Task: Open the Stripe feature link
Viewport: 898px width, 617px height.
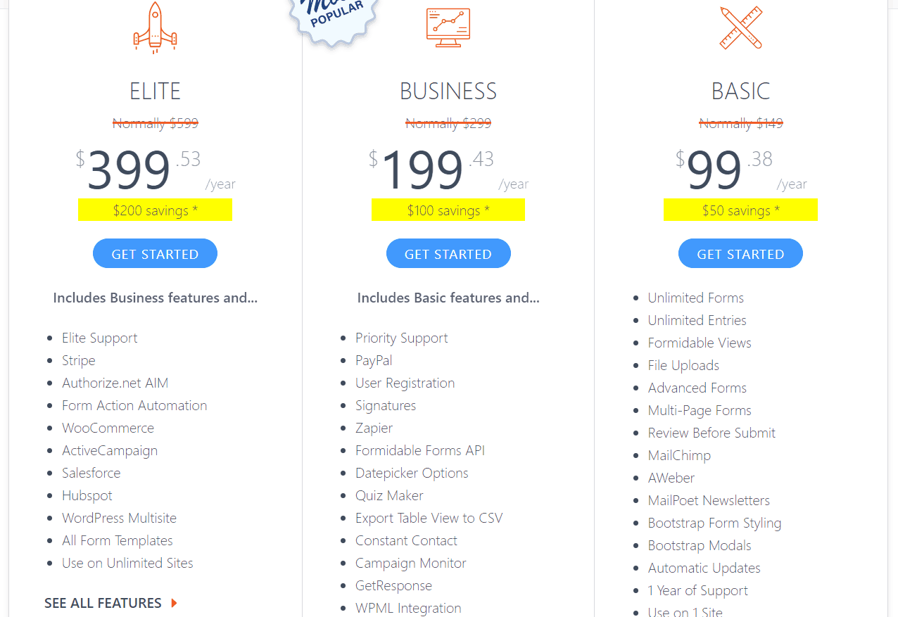Action: pos(78,360)
